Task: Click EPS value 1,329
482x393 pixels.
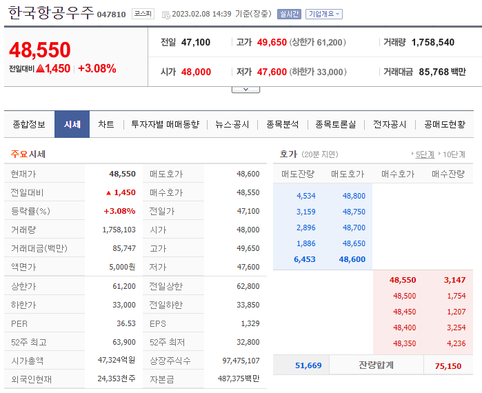Action: pyautogui.click(x=250, y=323)
